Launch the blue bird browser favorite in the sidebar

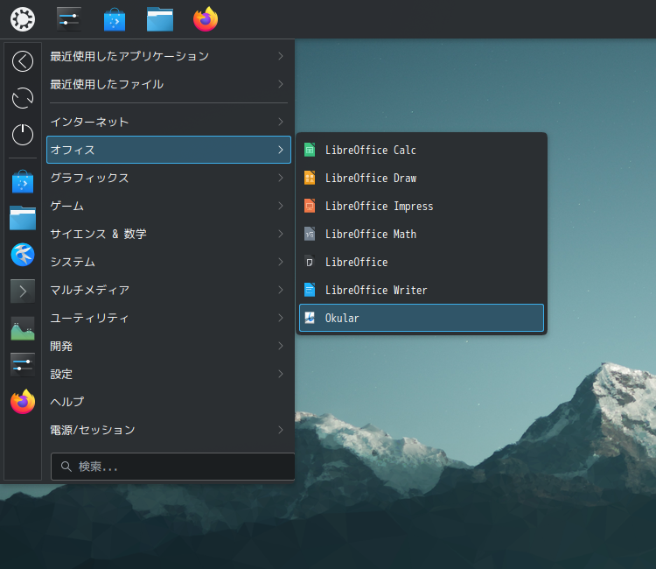coord(23,255)
